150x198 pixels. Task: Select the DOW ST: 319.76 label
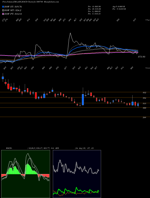[13, 7]
